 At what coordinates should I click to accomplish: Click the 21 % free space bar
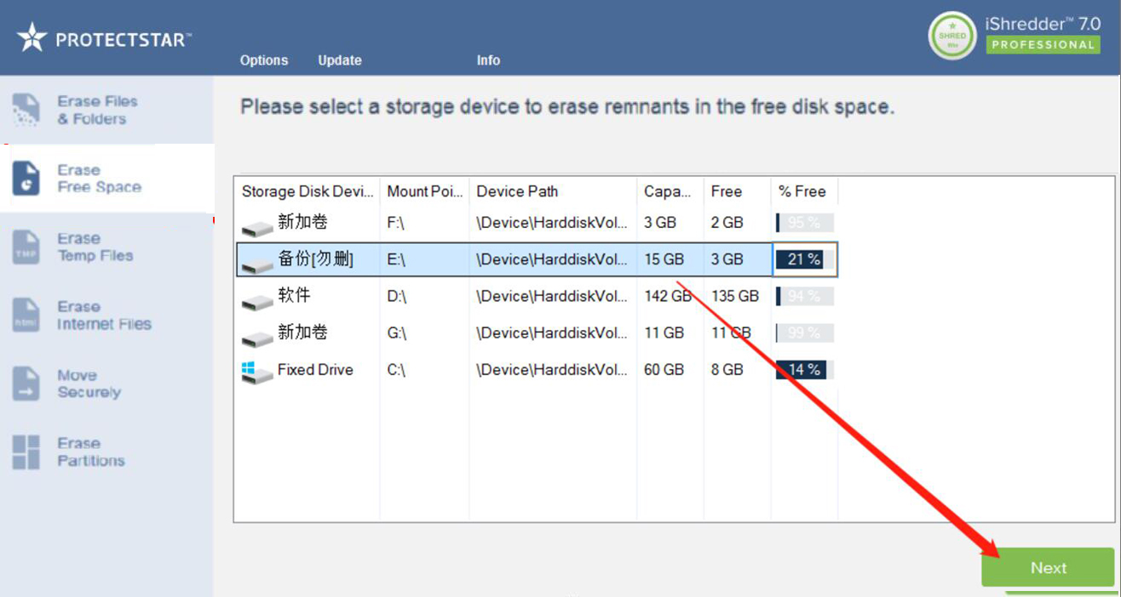(803, 259)
